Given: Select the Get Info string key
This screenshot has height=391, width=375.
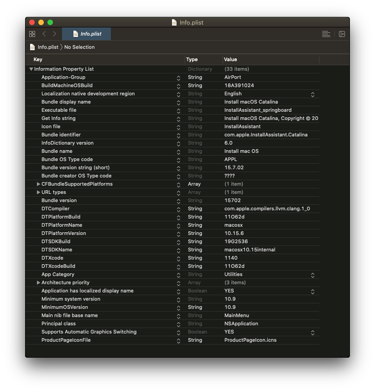Looking at the screenshot, I should coord(58,119).
